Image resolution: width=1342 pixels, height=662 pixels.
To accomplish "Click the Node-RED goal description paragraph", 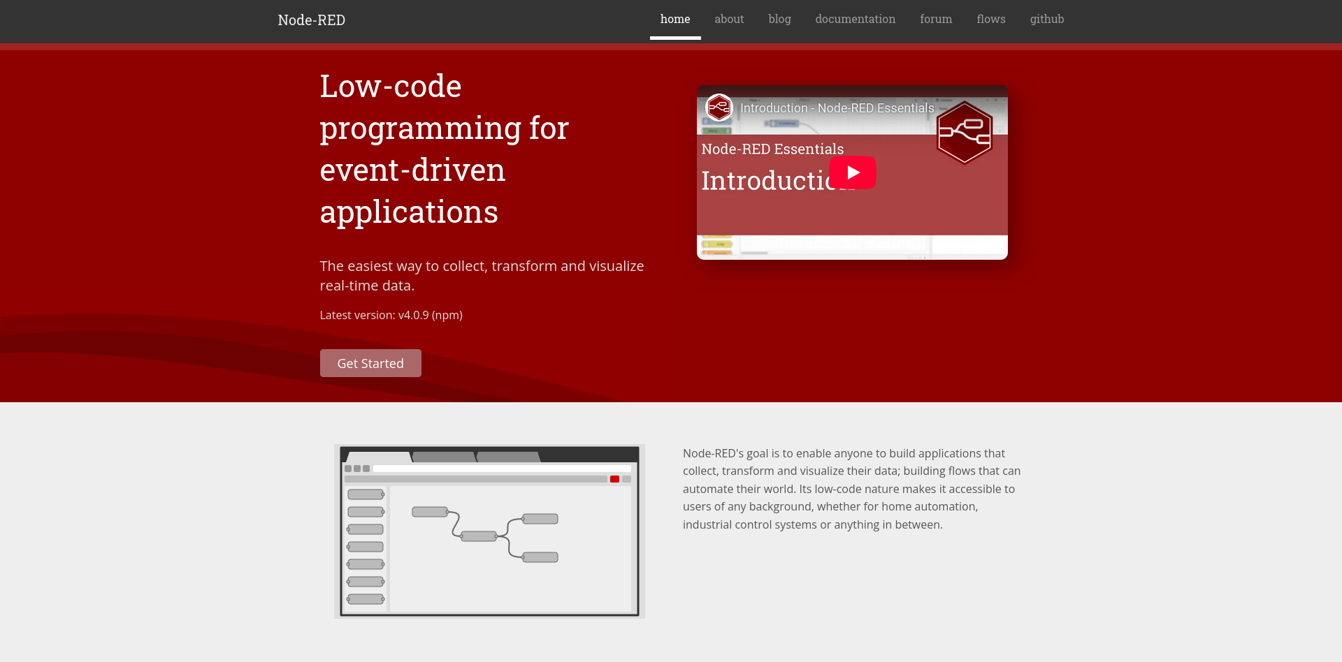I will pos(852,489).
